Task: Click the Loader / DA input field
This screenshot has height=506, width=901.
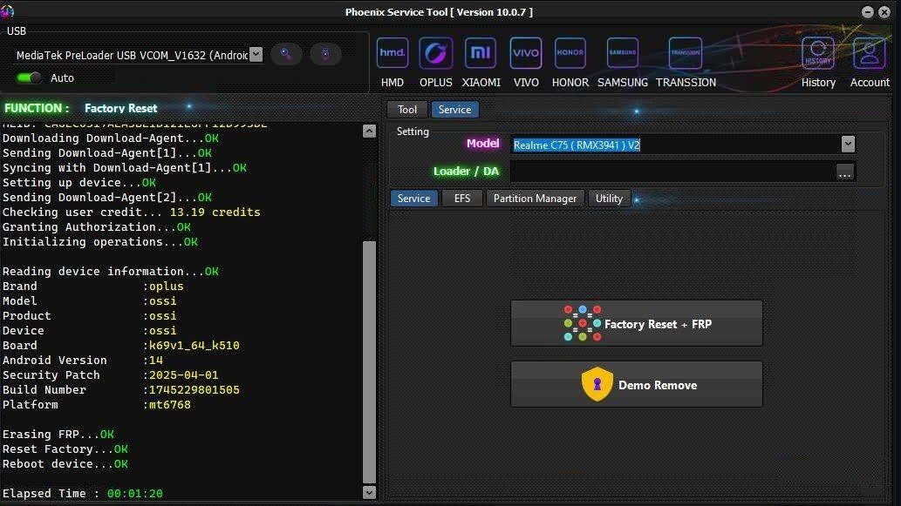Action: pyautogui.click(x=672, y=172)
